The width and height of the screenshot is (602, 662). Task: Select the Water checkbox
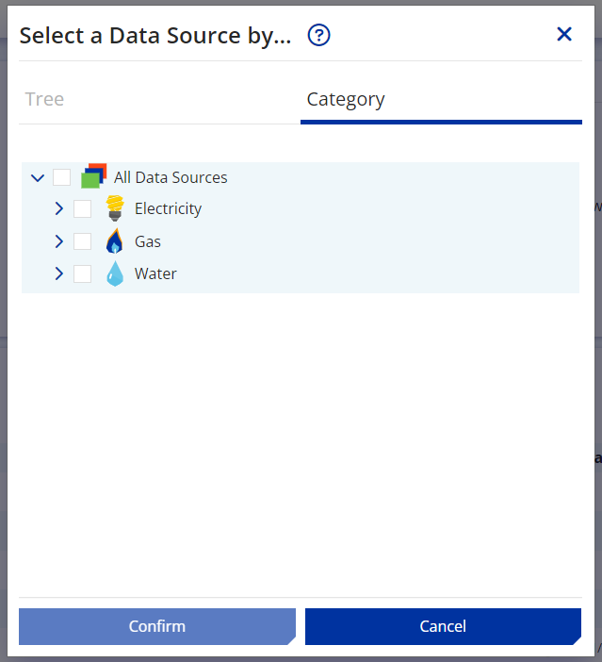tap(83, 273)
